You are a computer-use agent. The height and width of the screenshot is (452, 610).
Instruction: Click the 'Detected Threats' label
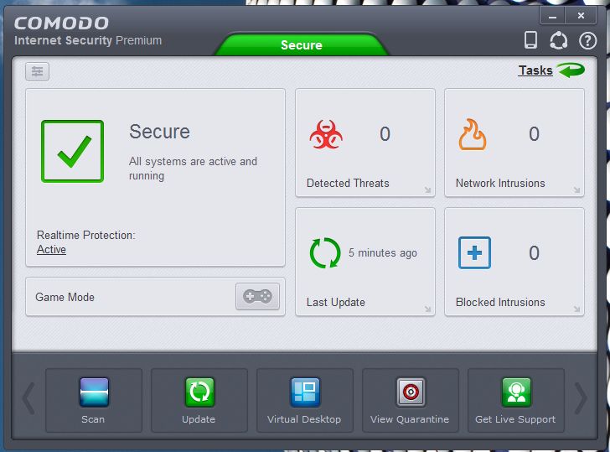(x=348, y=183)
